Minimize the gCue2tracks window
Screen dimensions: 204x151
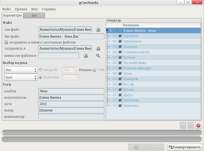[180, 2]
